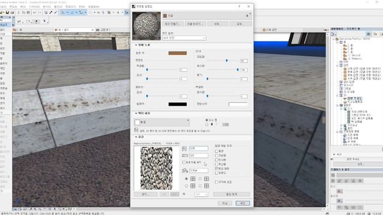Select the Arrow tool in main toolbar
The width and height of the screenshot is (383, 215).
point(63,13)
